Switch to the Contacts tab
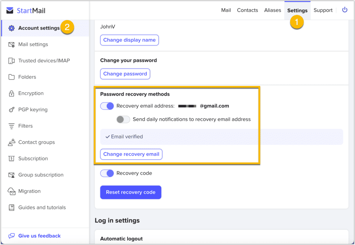This screenshot has height=245, width=355. (x=247, y=10)
